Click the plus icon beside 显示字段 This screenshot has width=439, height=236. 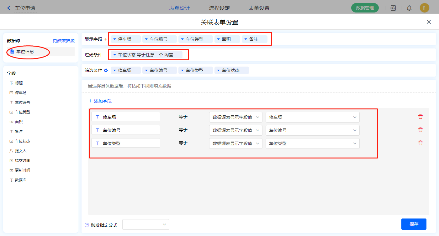(x=105, y=39)
